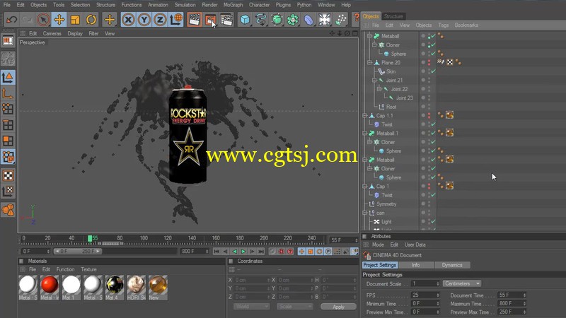Toggle Skin object enable checkmark
This screenshot has height=318, width=566.
433,71
